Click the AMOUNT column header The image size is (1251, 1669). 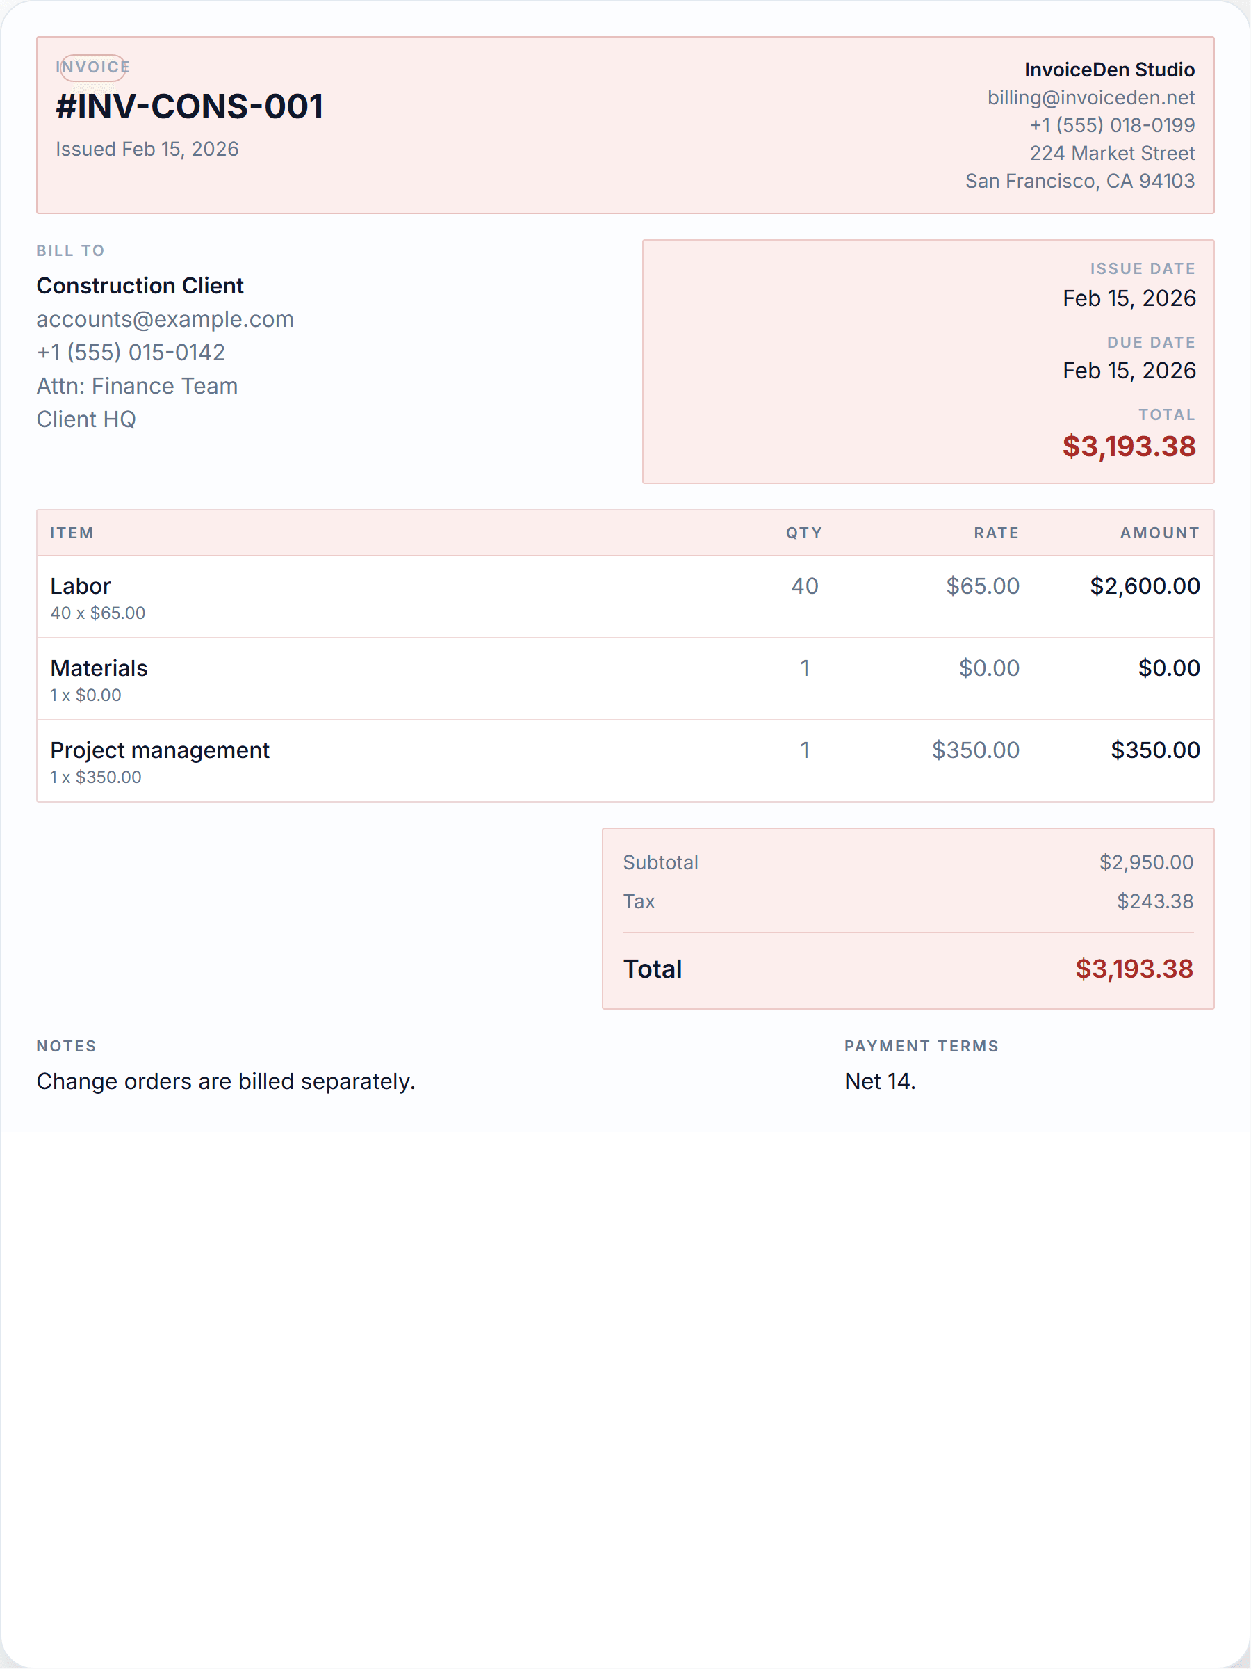pos(1159,533)
